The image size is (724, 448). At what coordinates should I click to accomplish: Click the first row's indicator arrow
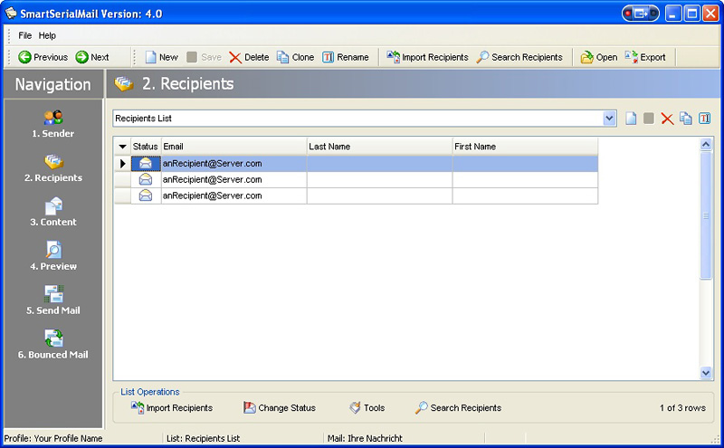pyautogui.click(x=123, y=164)
